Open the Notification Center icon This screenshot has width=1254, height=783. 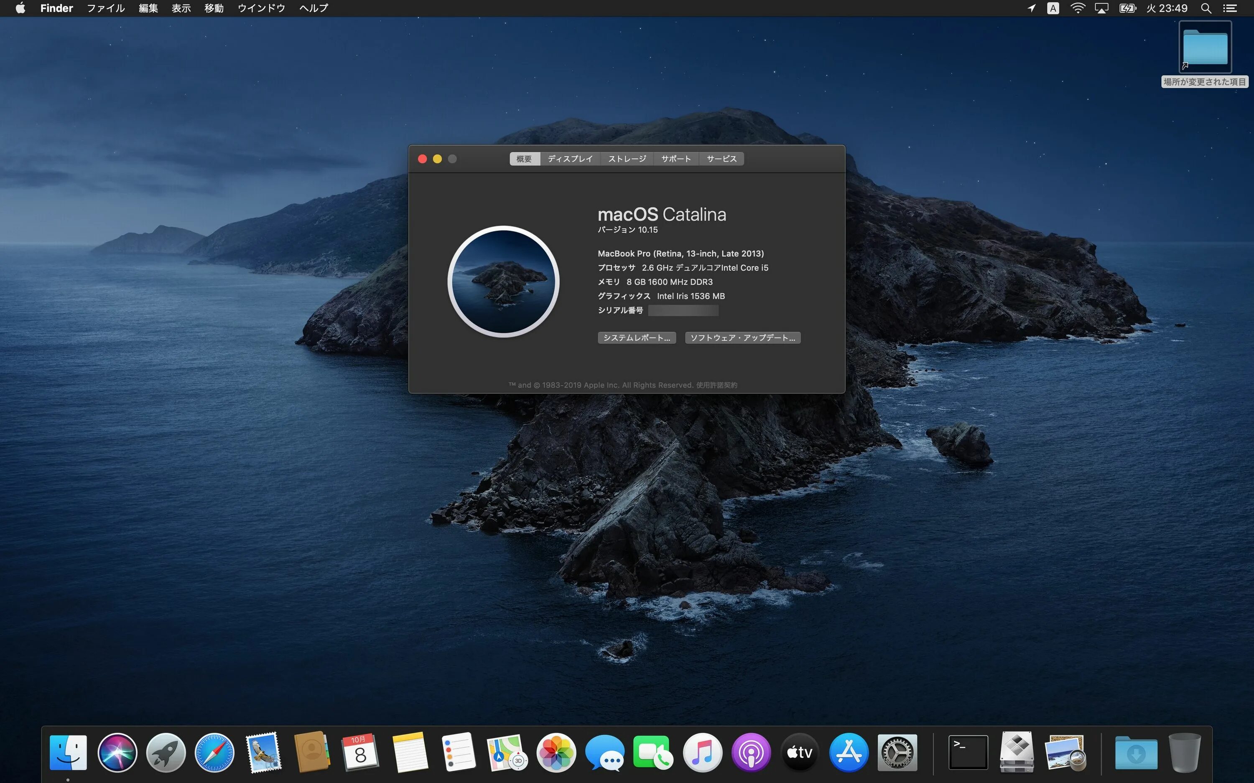click(x=1230, y=8)
